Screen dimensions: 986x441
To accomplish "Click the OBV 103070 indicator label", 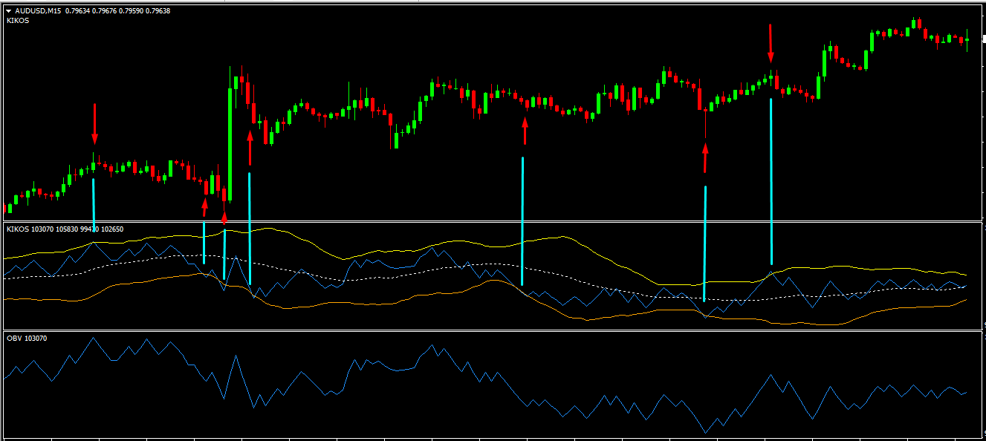I will [x=25, y=339].
